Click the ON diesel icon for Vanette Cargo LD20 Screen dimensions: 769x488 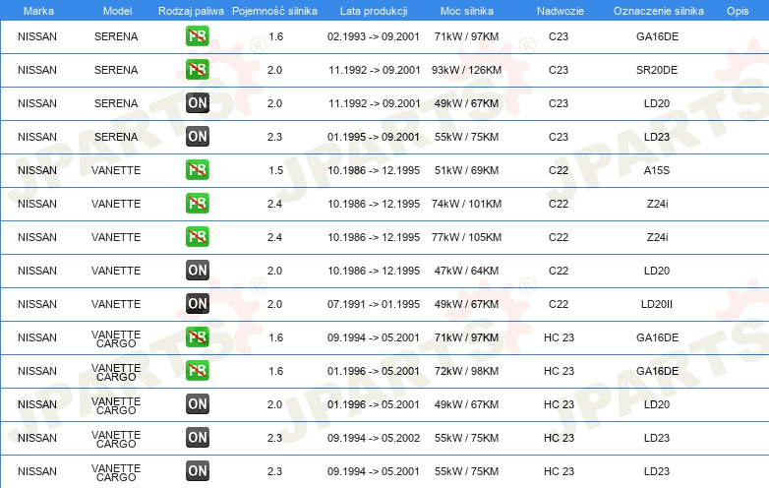[x=197, y=404]
